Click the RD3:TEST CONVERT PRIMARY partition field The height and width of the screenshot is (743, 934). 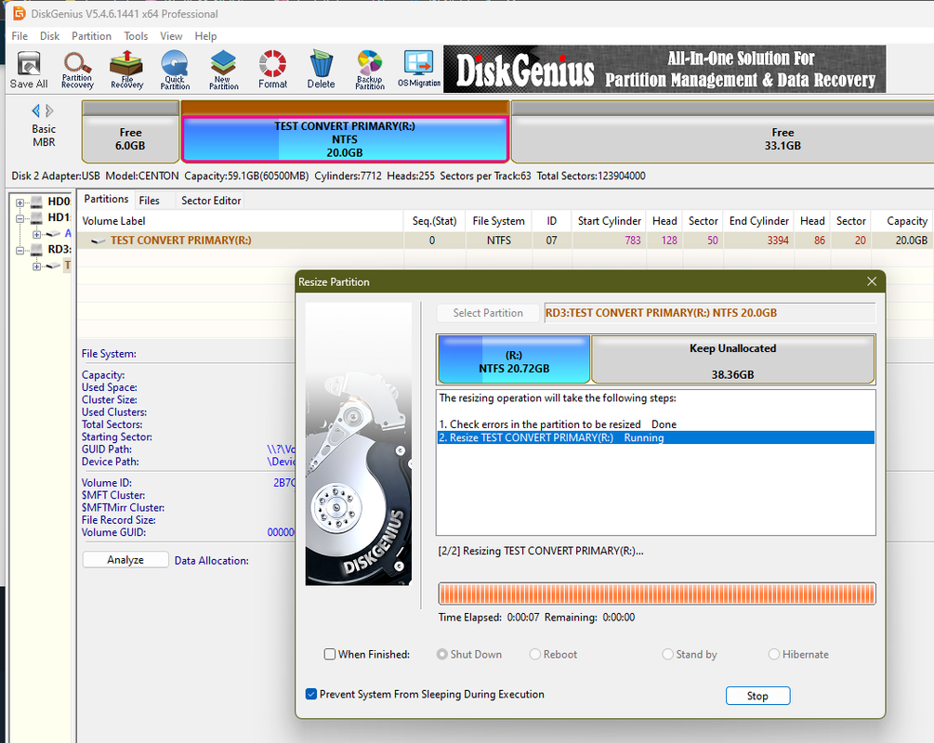point(709,313)
